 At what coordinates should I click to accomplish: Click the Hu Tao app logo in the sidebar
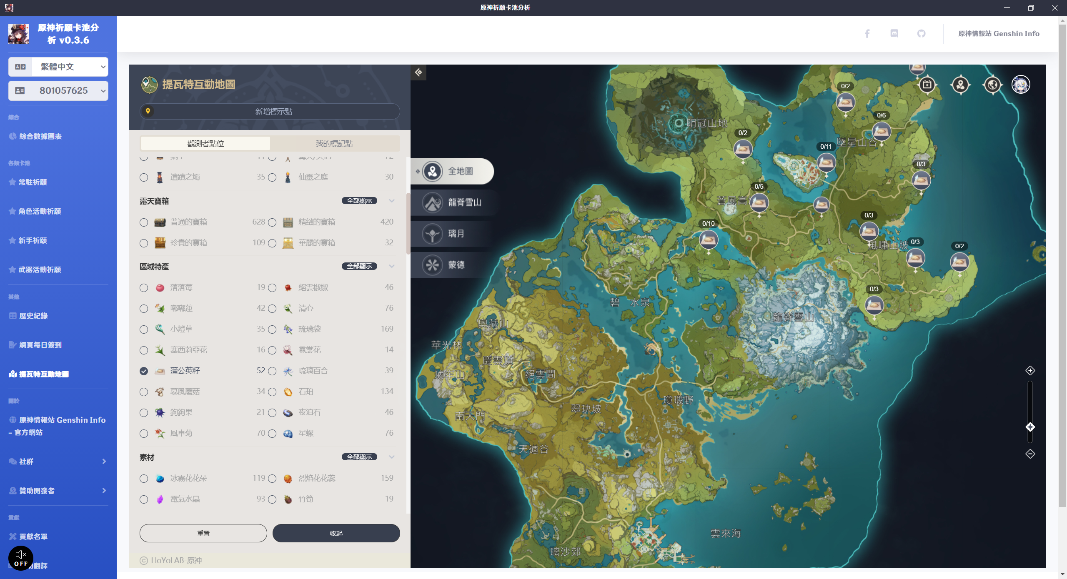click(18, 34)
